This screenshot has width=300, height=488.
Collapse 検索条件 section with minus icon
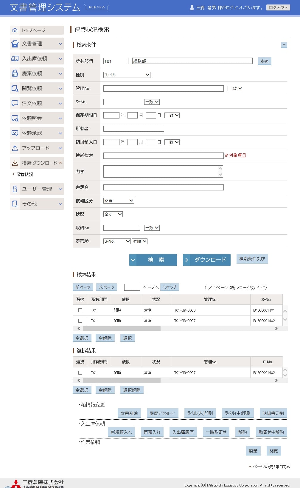[x=284, y=45]
